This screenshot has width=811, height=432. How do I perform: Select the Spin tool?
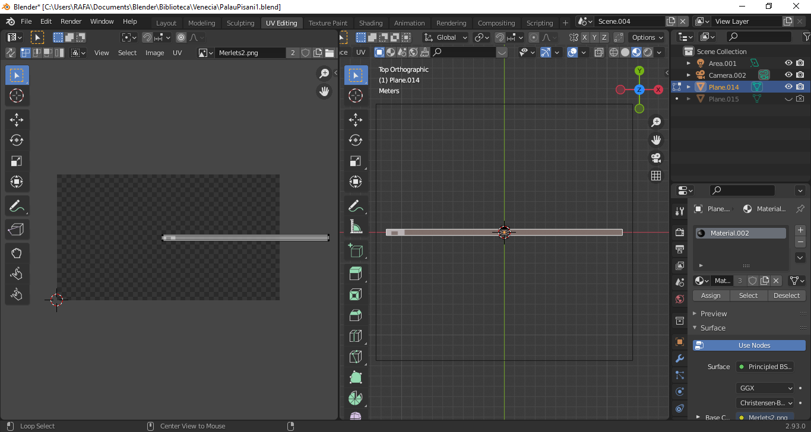[x=356, y=398]
